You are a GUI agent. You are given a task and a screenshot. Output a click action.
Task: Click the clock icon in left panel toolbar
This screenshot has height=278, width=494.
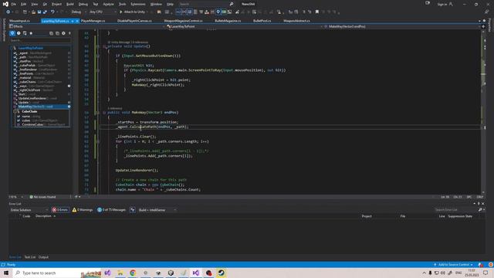click(x=19, y=33)
